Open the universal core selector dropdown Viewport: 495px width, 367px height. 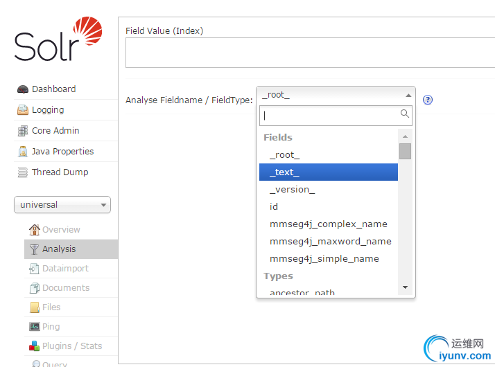click(62, 205)
